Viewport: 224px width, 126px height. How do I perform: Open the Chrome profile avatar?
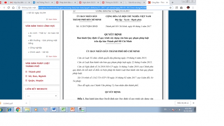click(188, 8)
